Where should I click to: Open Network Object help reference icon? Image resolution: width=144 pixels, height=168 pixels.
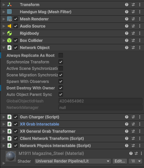(x=127, y=48)
